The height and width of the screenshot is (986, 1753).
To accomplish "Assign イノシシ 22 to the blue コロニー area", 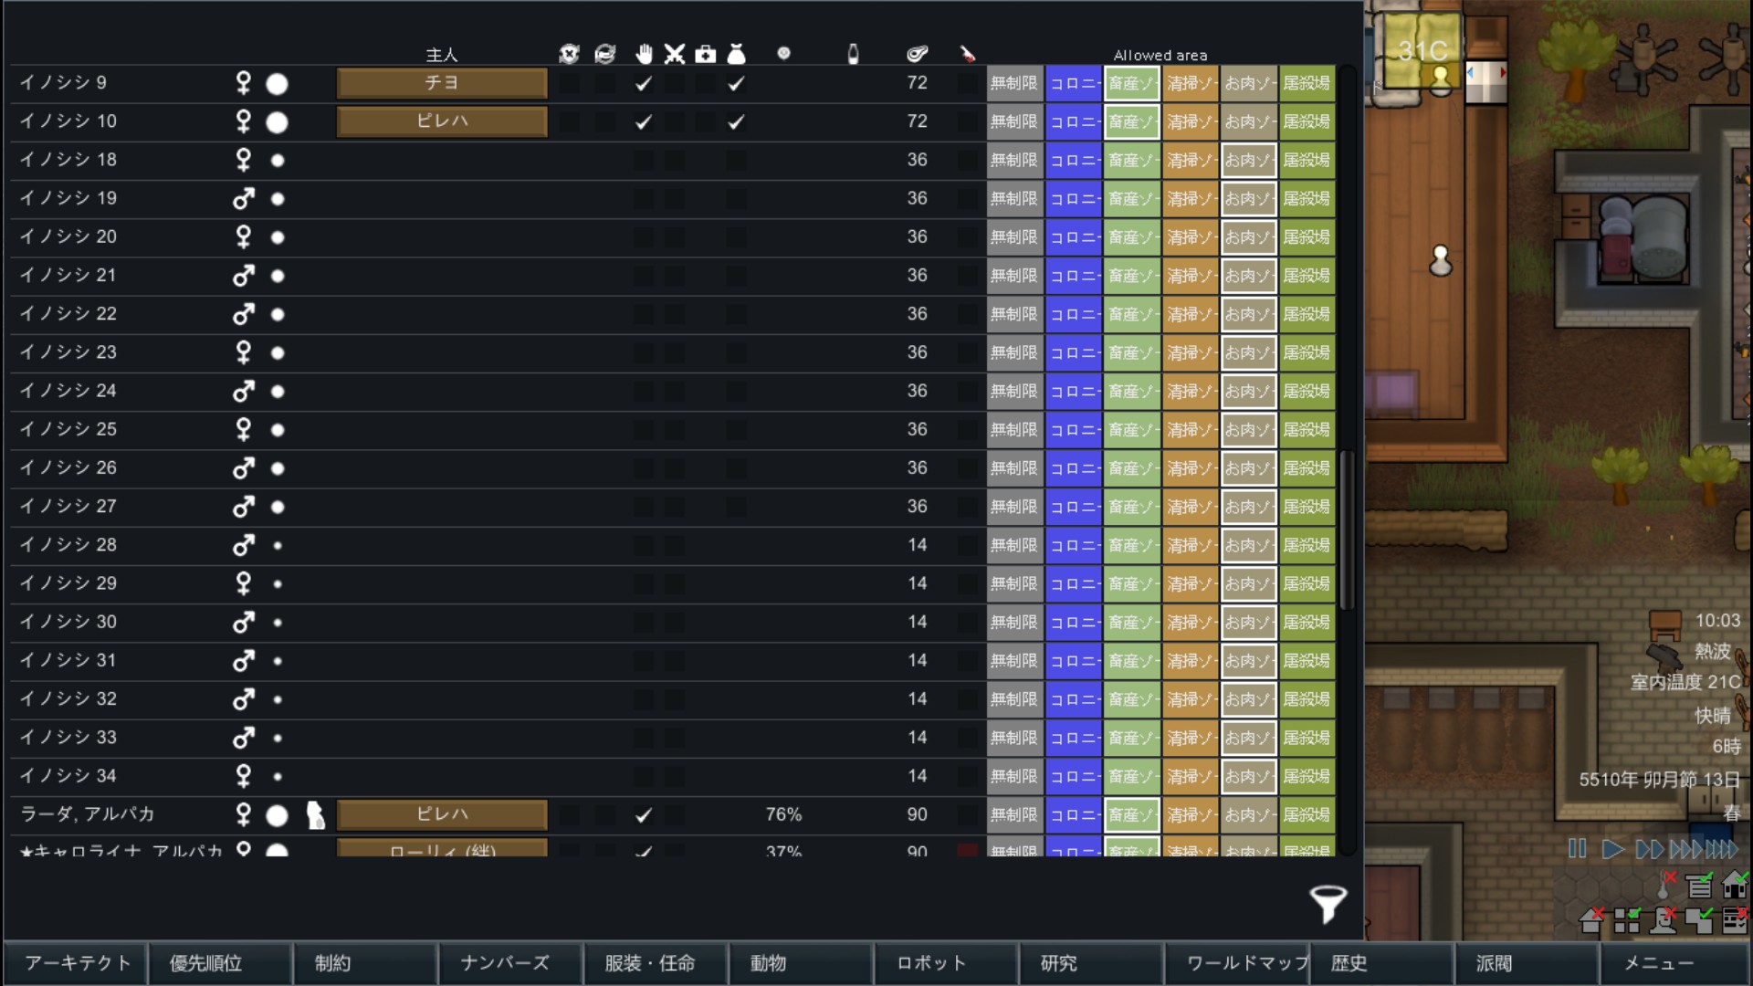I will pyautogui.click(x=1073, y=314).
